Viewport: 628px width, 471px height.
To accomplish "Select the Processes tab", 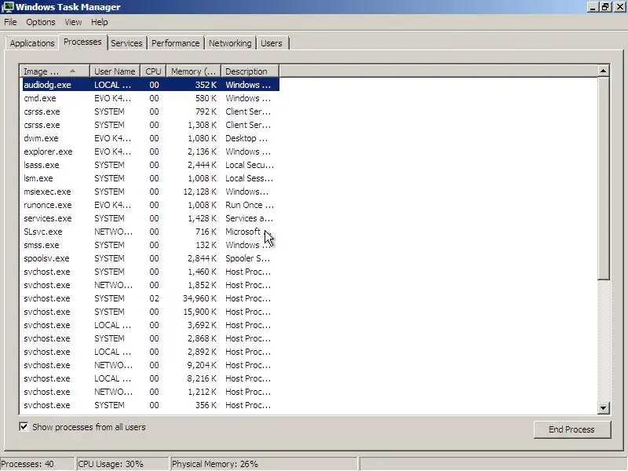I will (x=82, y=42).
